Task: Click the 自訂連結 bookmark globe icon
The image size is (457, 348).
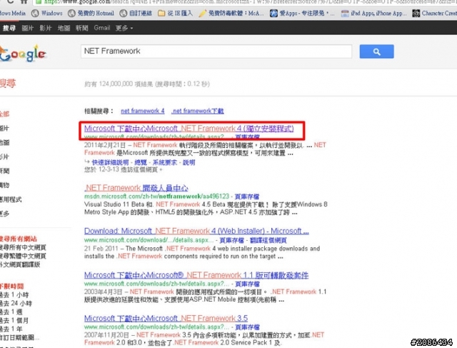Action: pos(124,13)
